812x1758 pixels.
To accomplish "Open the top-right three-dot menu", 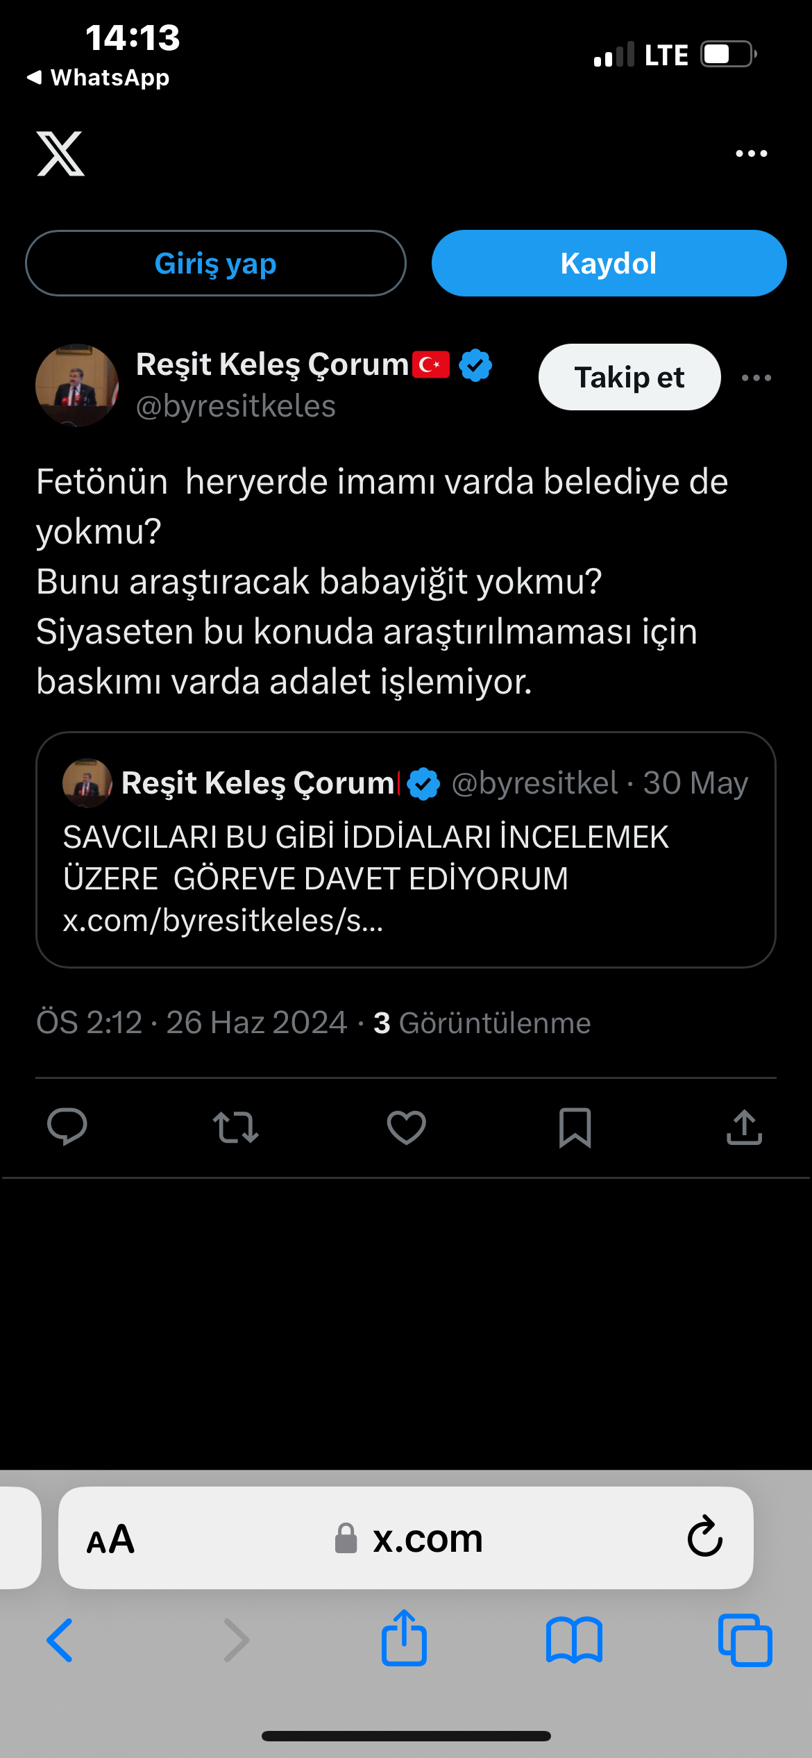I will coord(751,153).
